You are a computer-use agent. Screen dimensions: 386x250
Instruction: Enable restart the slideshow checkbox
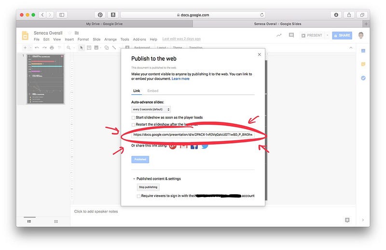point(133,125)
